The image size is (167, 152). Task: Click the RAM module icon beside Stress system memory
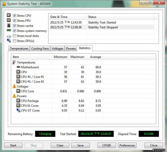(x=9, y=30)
